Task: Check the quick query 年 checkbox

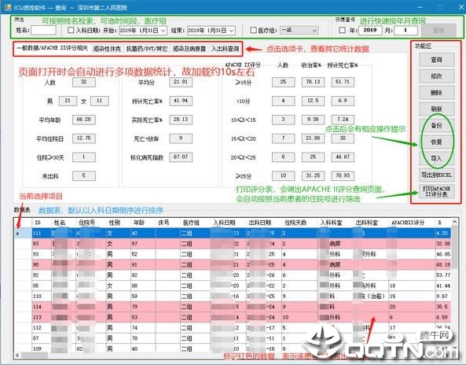Action: [x=342, y=31]
